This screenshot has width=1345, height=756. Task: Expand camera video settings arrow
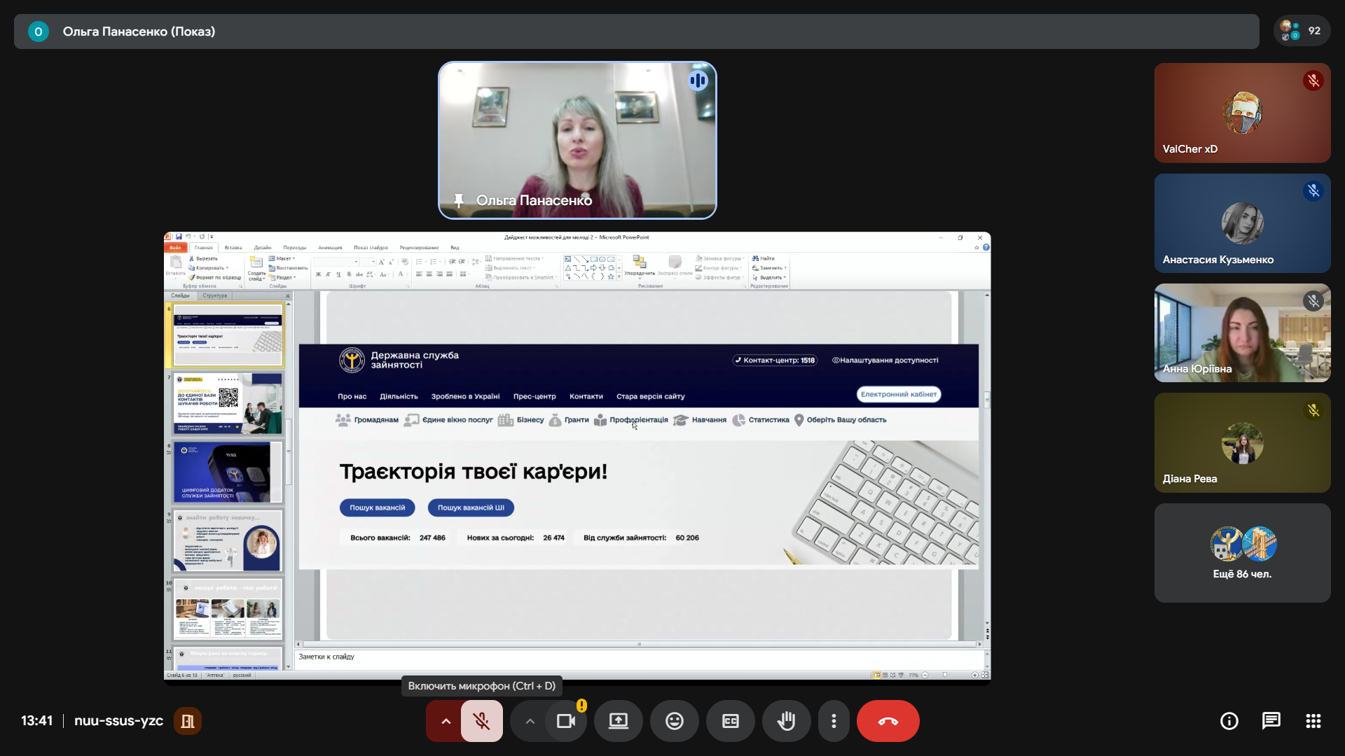(530, 721)
